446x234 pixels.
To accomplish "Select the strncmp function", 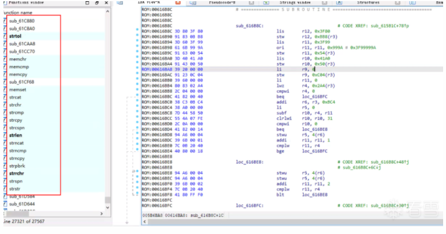I will click(x=17, y=151).
